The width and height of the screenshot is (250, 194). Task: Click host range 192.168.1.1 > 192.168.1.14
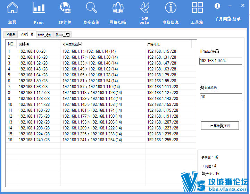(89, 51)
